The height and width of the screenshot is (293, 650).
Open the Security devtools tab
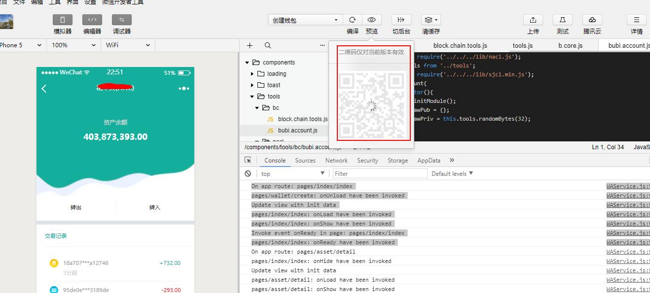click(367, 161)
